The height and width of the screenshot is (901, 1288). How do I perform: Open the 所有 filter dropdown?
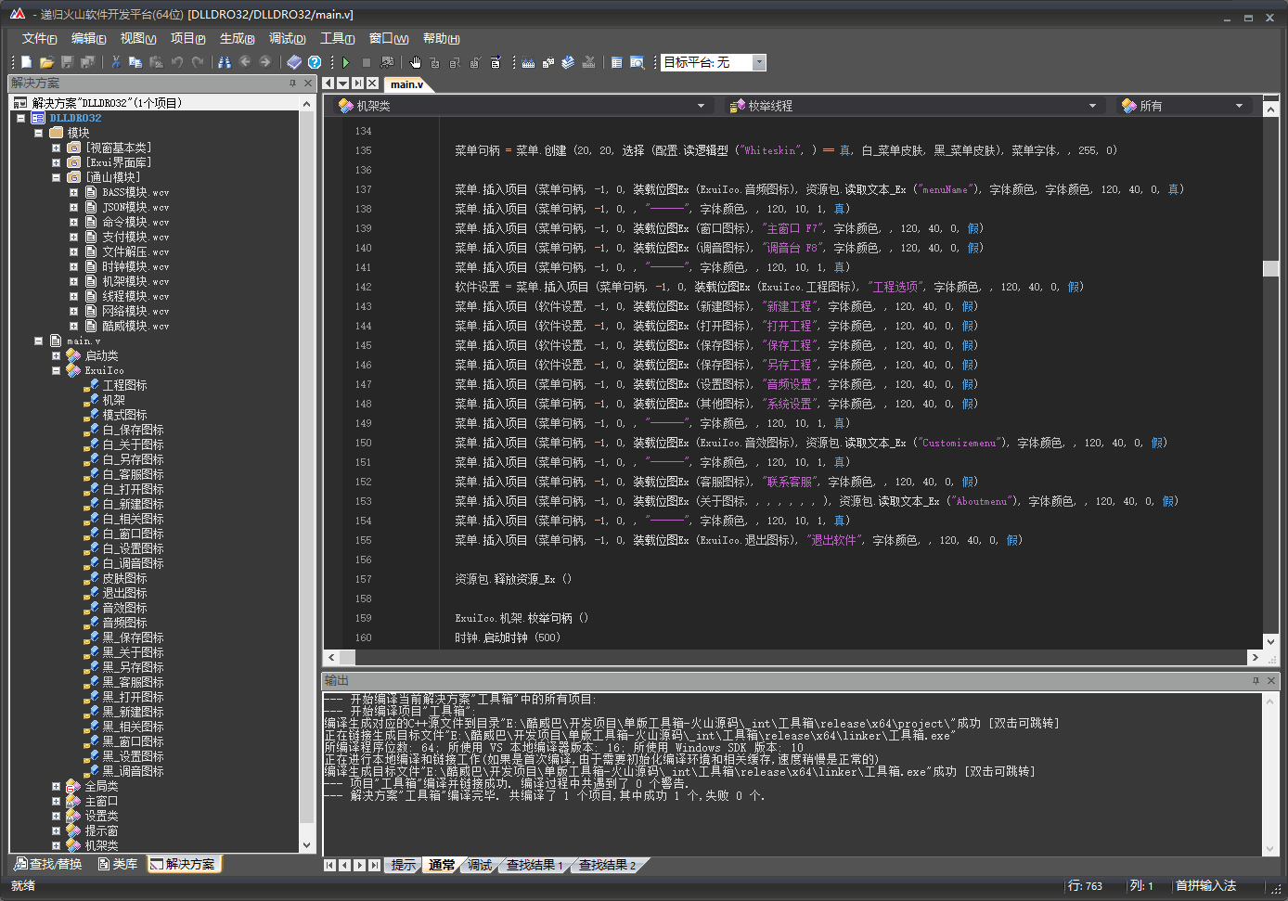(x=1239, y=106)
